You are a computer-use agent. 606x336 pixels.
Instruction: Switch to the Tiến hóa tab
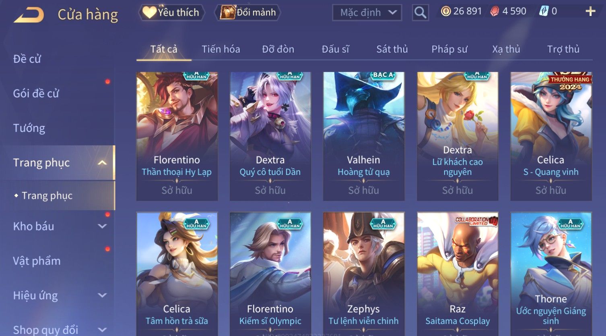point(221,49)
